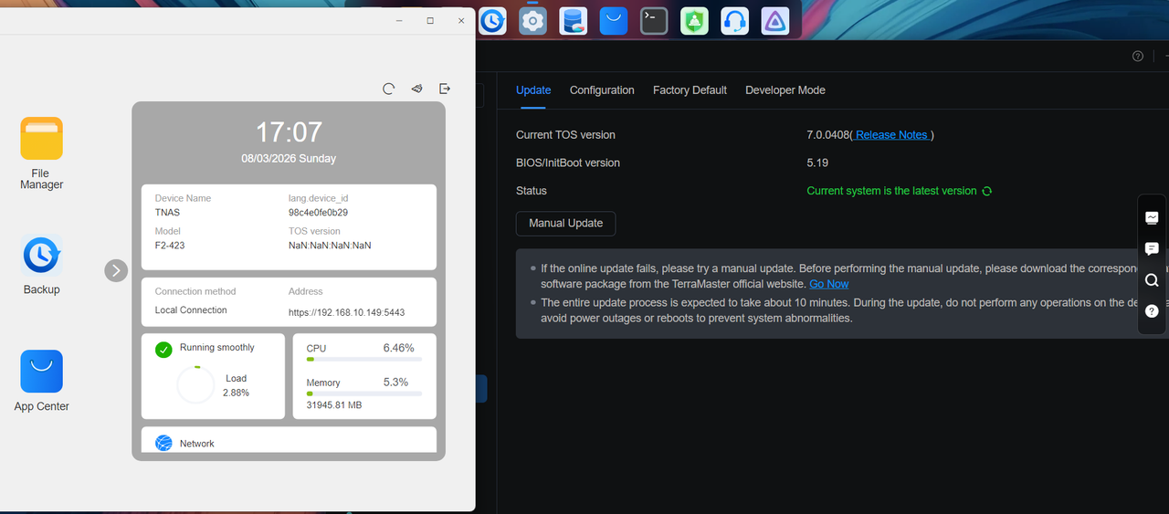Click the cleanup broom icon above device card
The height and width of the screenshot is (514, 1169).
click(x=417, y=89)
